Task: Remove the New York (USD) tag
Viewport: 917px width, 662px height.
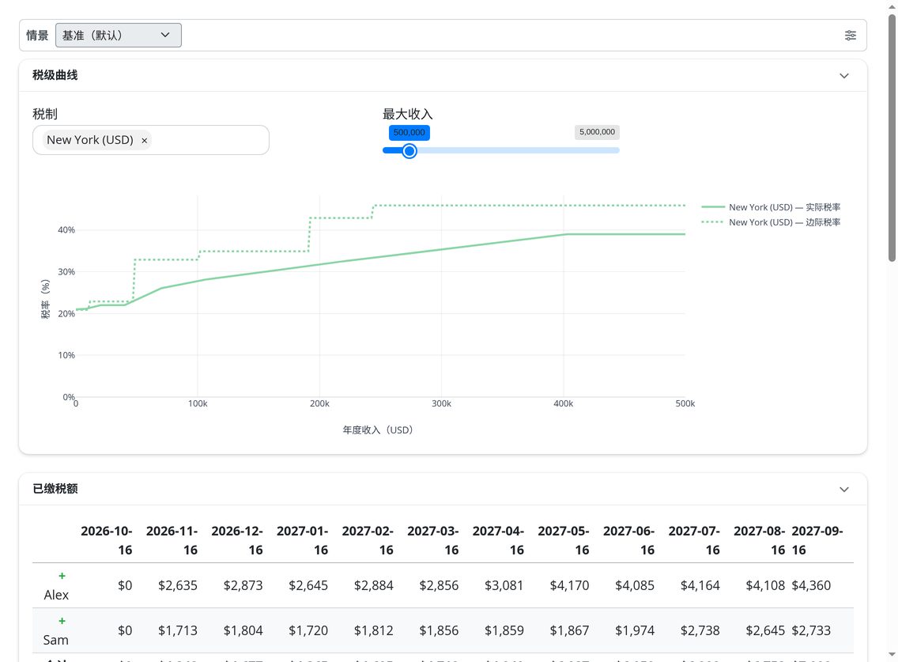Action: tap(144, 141)
